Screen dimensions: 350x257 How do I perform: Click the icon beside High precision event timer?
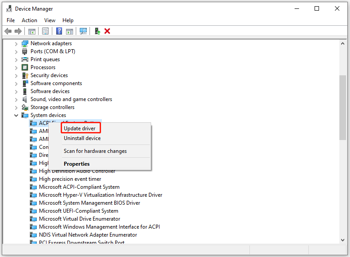point(33,179)
